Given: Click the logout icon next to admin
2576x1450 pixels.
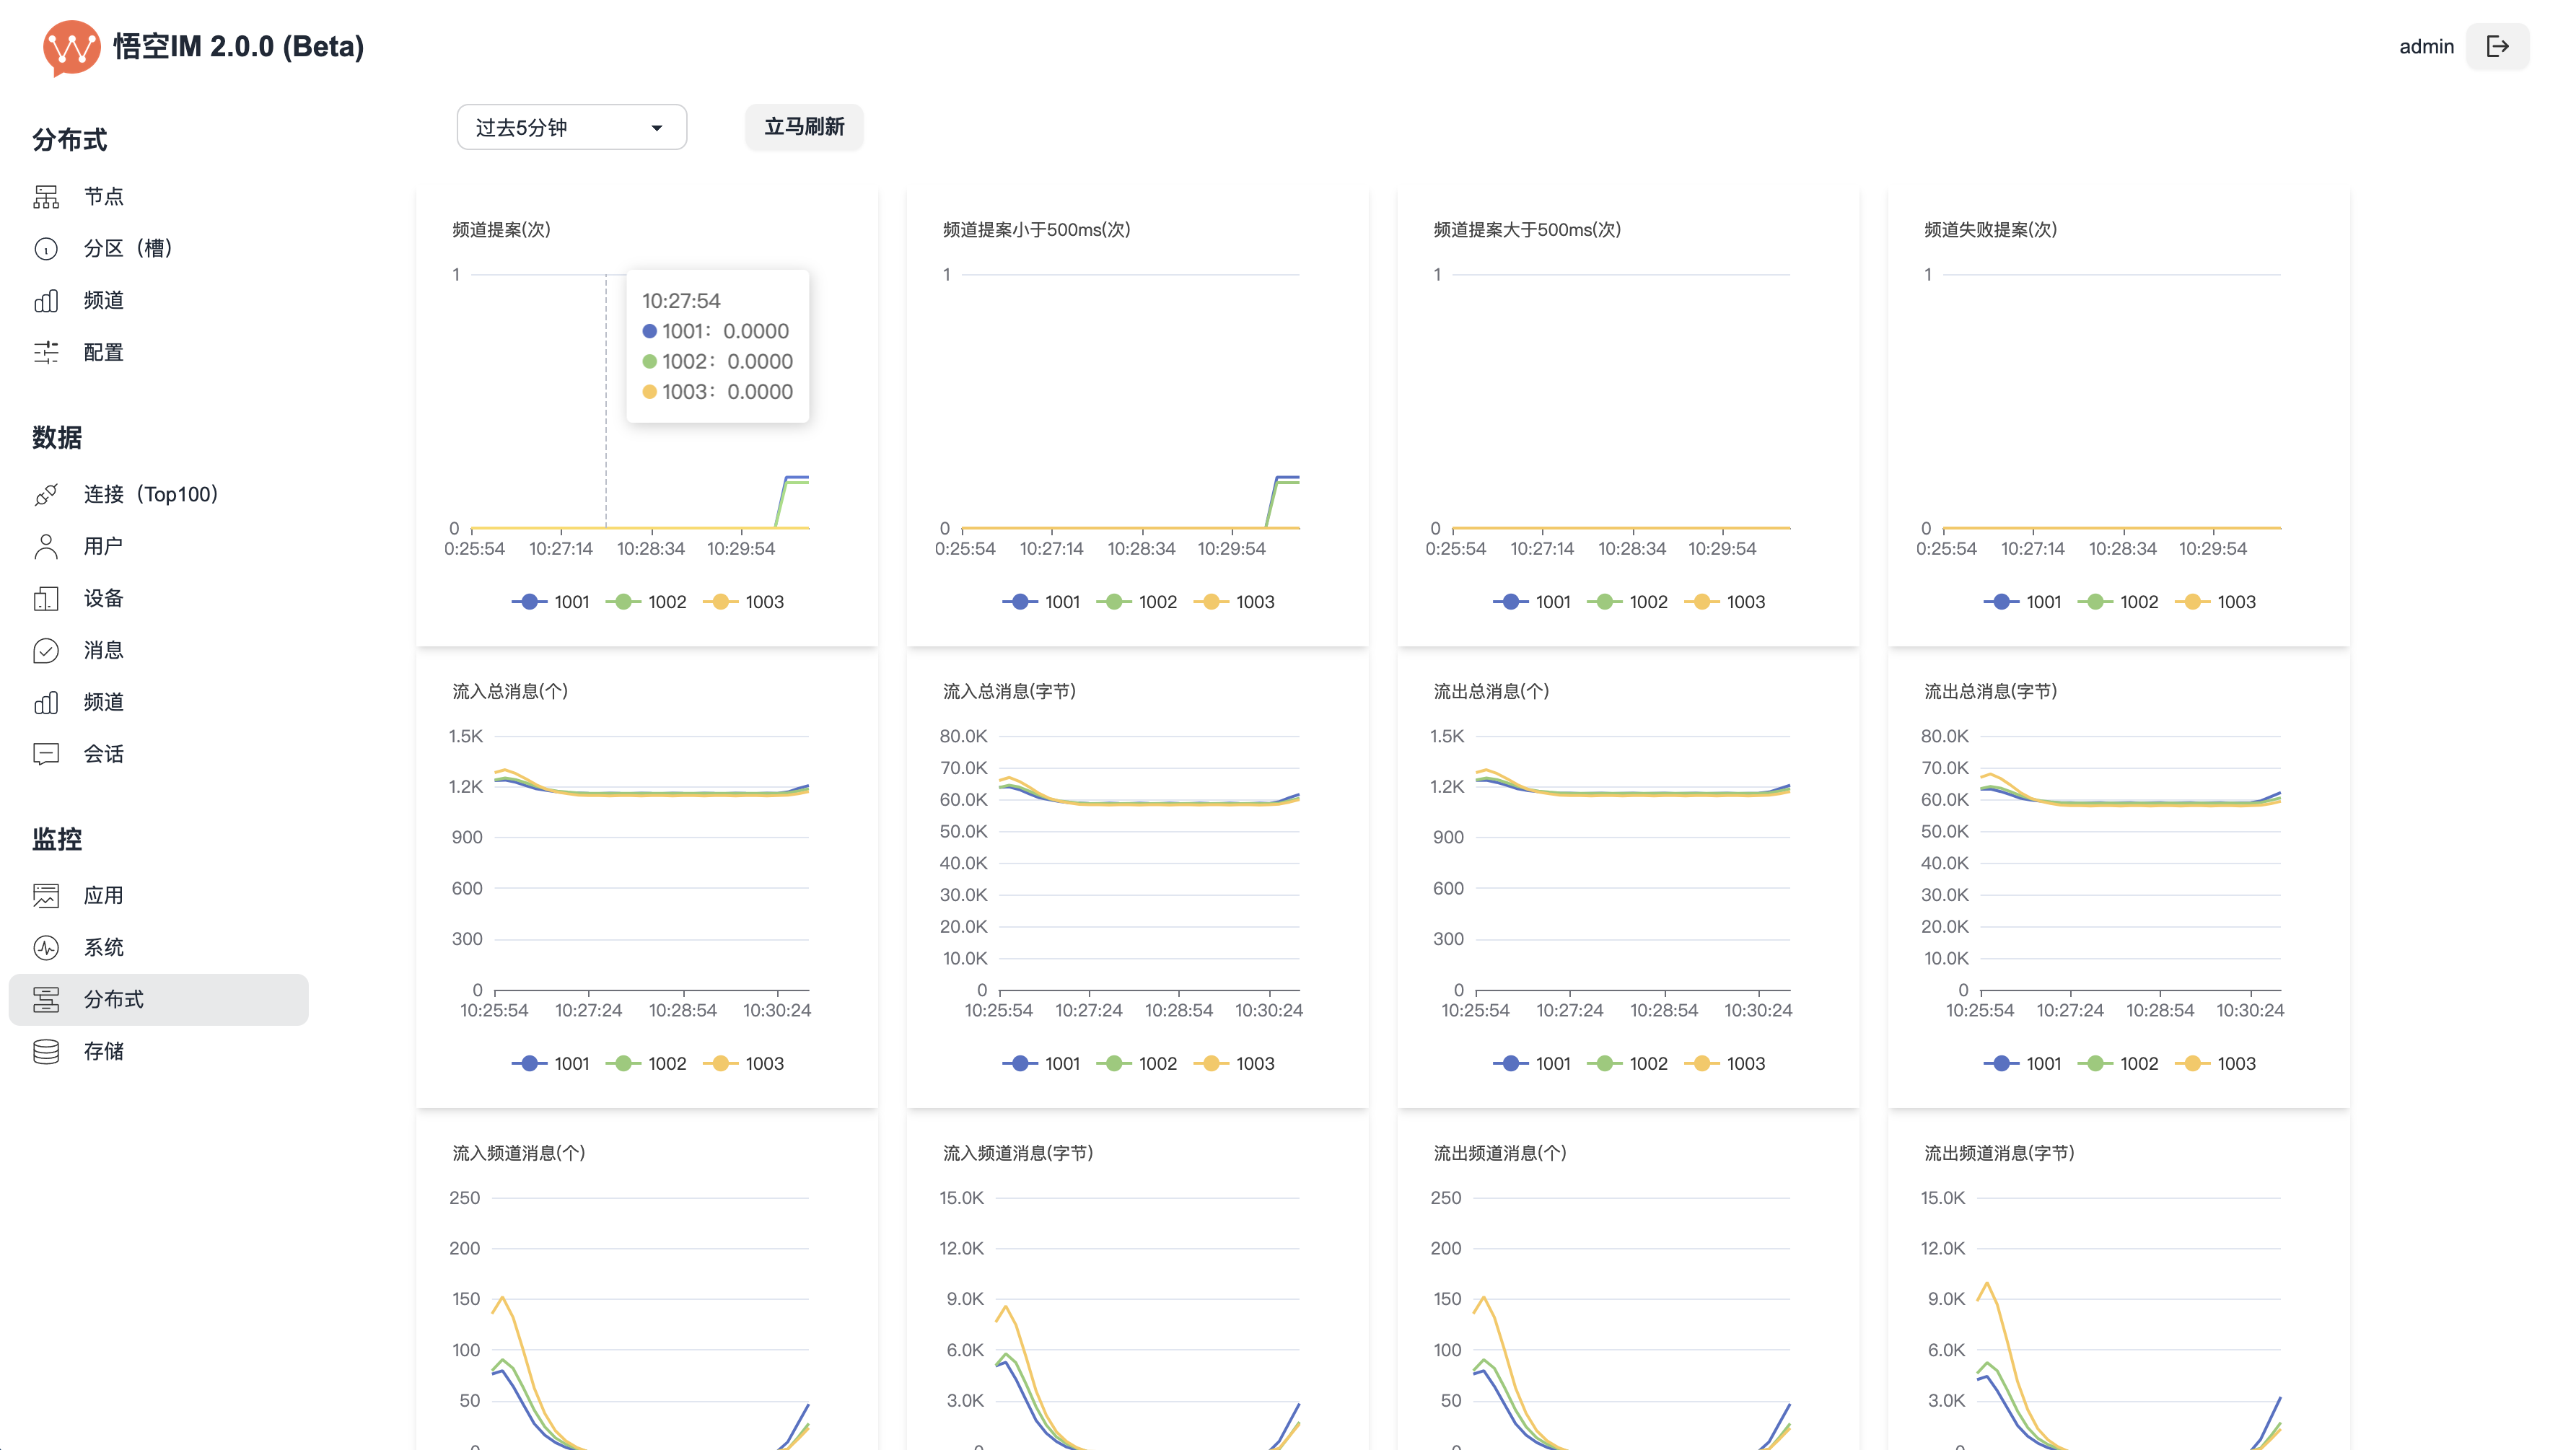Looking at the screenshot, I should [2497, 46].
